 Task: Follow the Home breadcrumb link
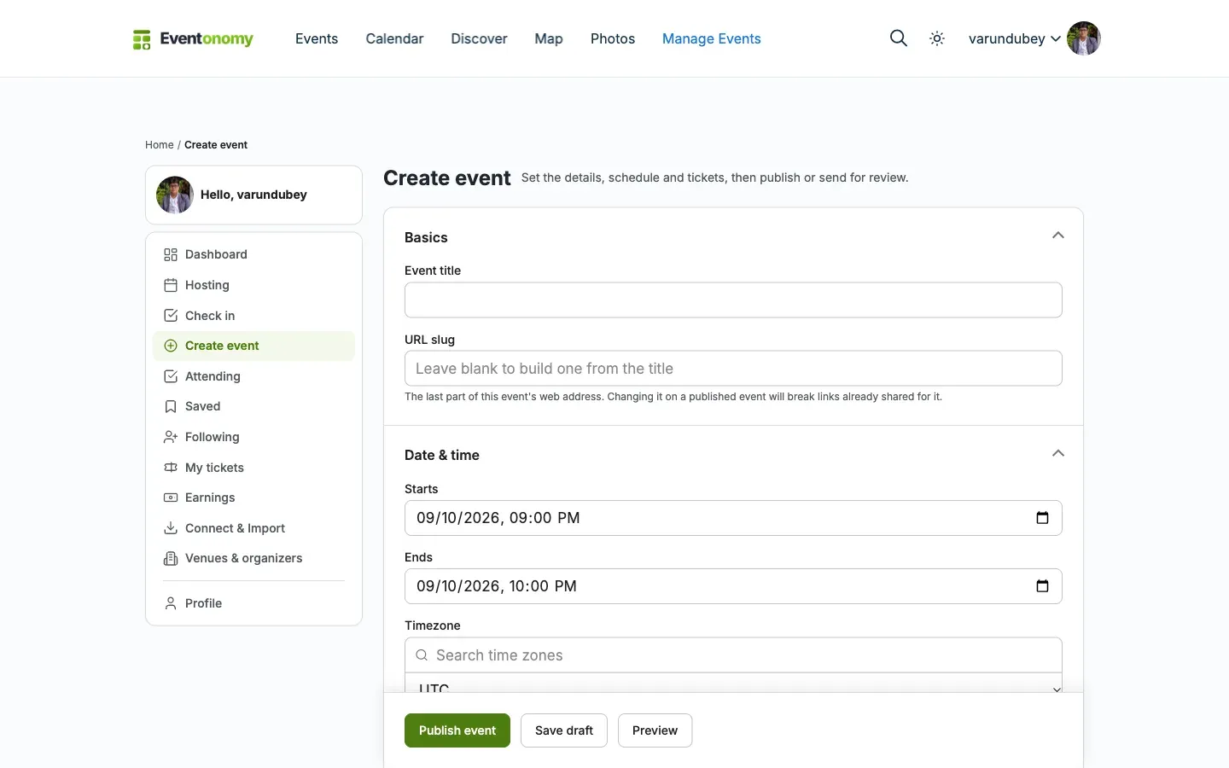click(x=160, y=145)
